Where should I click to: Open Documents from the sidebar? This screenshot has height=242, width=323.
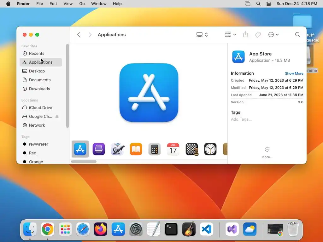coord(41,80)
